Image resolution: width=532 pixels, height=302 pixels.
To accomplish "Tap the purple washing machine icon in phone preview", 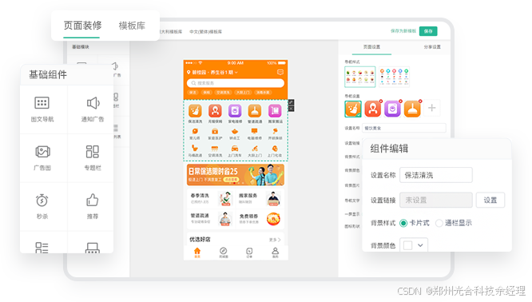I will (x=235, y=111).
